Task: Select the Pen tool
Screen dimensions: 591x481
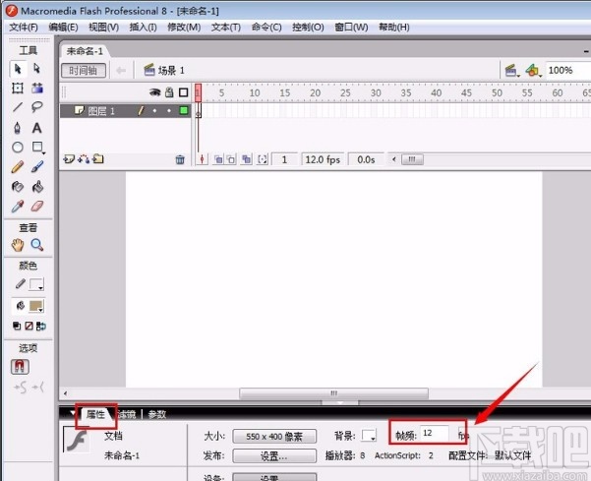Action: [18, 128]
